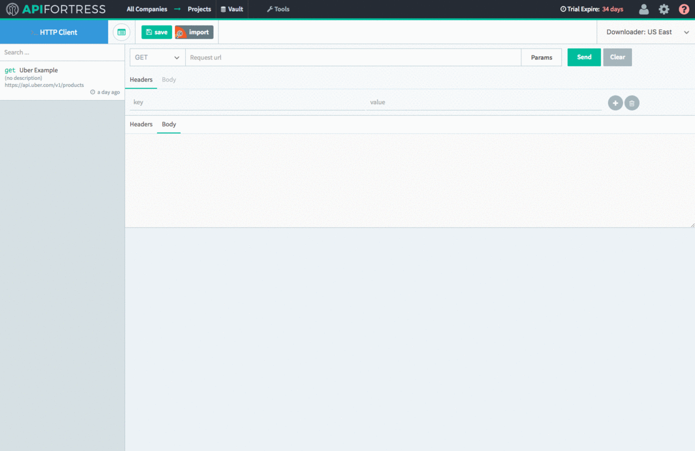Switch to the request Body tab
Screen dimensions: 695x451
click(169, 80)
